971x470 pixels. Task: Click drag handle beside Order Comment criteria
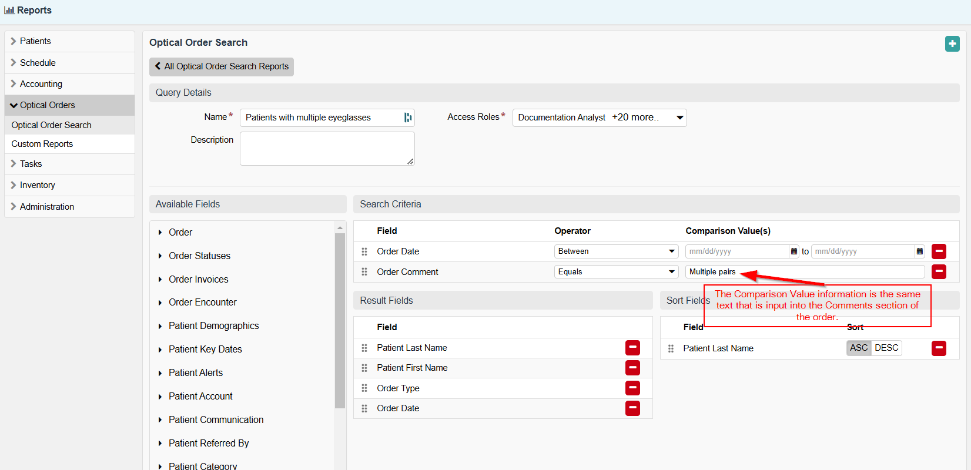click(x=364, y=272)
